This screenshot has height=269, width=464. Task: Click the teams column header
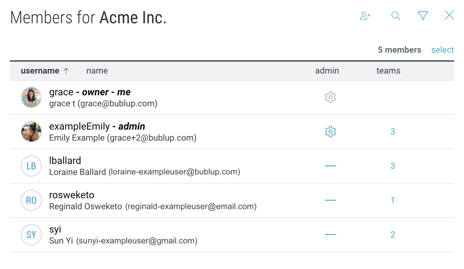click(x=388, y=71)
